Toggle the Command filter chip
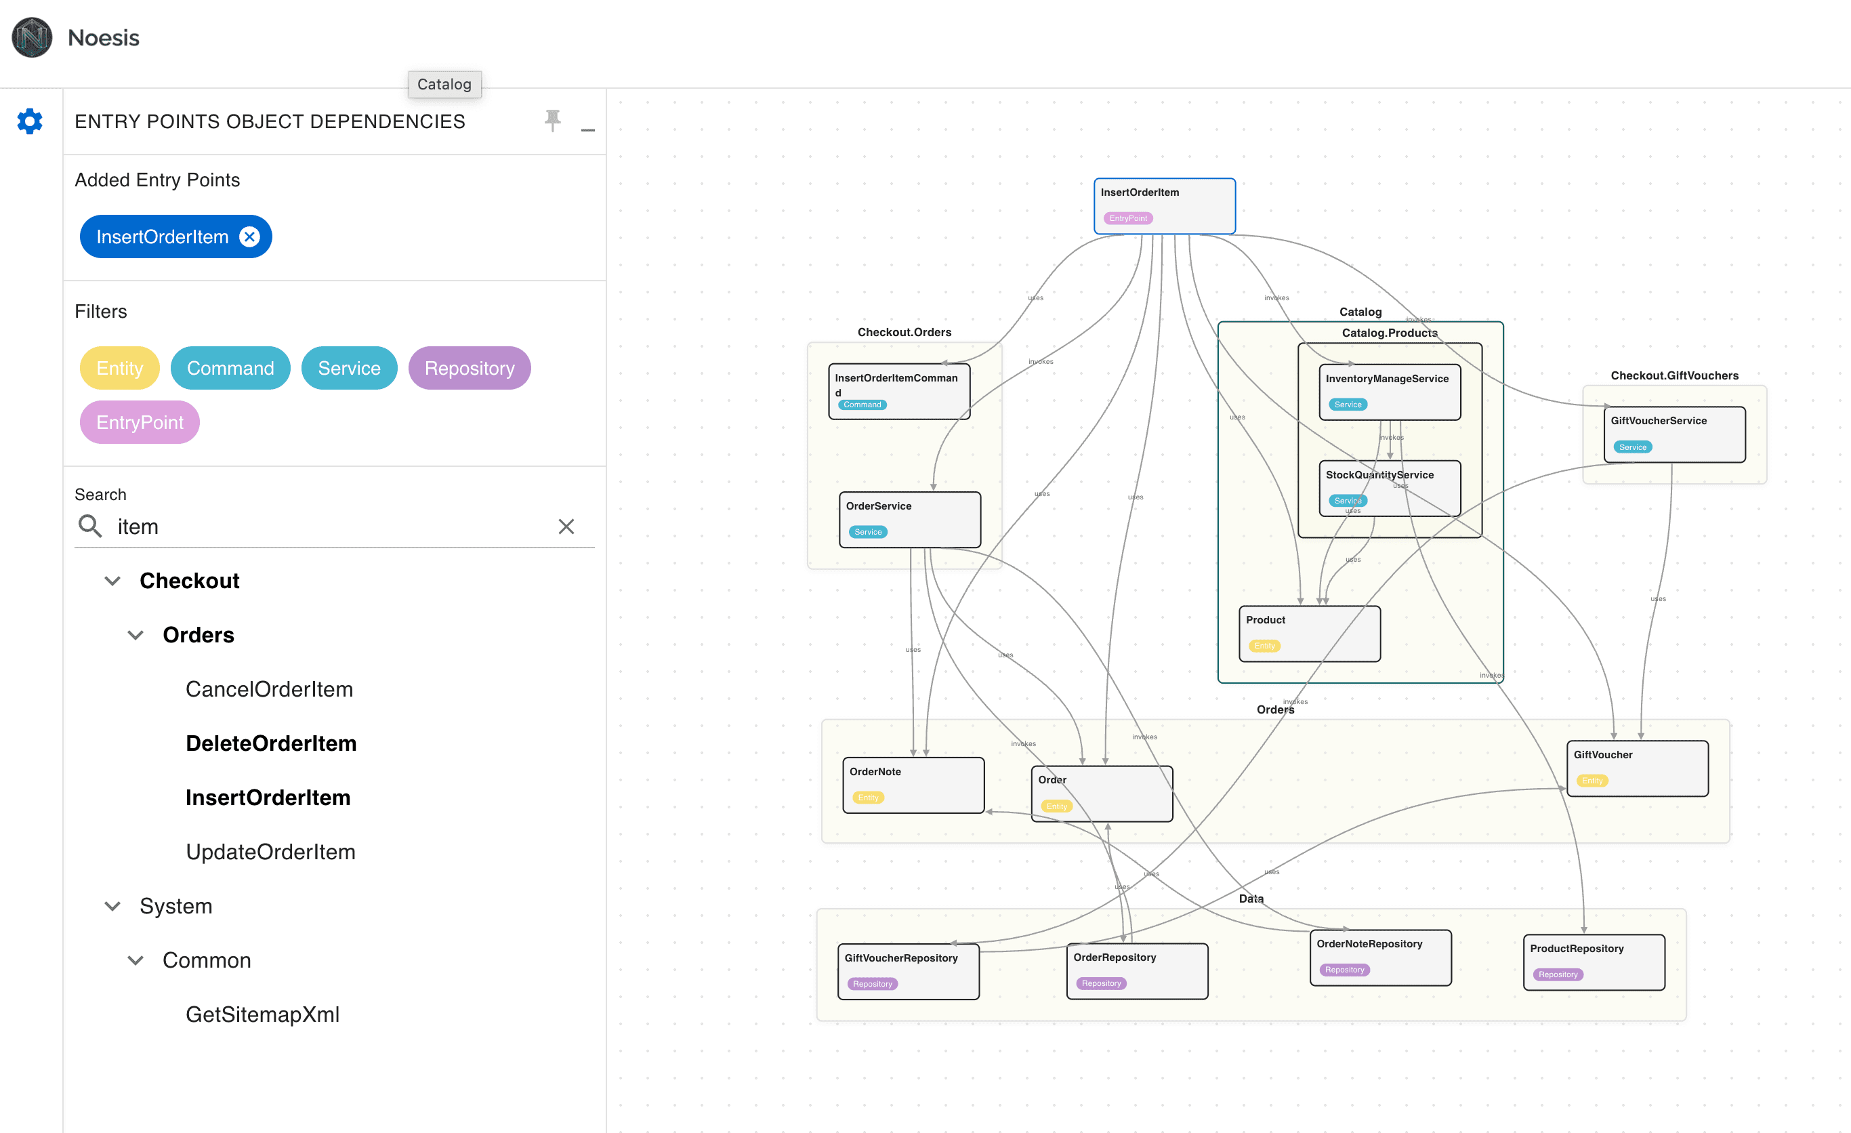The width and height of the screenshot is (1851, 1133). pos(230,368)
